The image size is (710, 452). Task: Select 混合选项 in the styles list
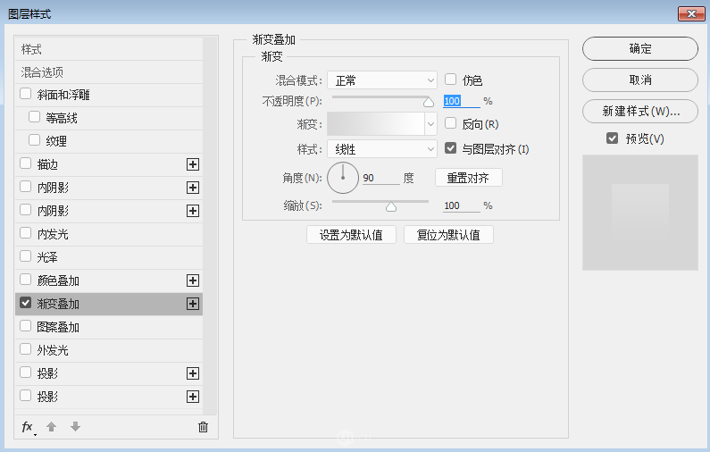coord(43,72)
